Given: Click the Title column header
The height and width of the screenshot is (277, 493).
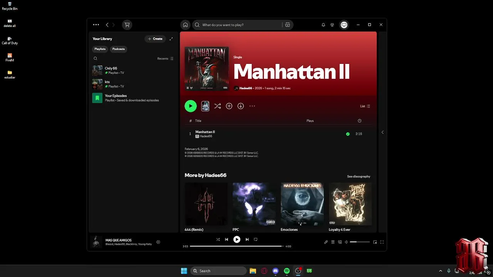Looking at the screenshot, I should 198,121.
